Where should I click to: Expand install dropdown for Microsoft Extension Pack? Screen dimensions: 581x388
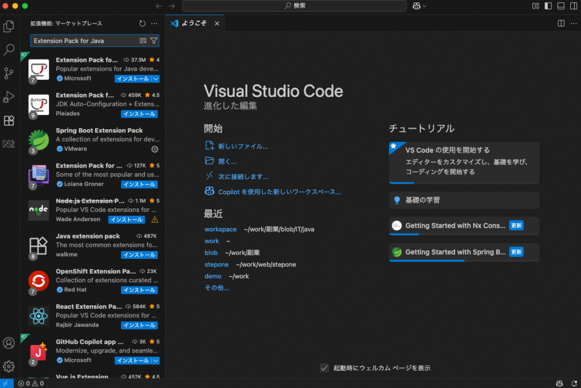(155, 79)
